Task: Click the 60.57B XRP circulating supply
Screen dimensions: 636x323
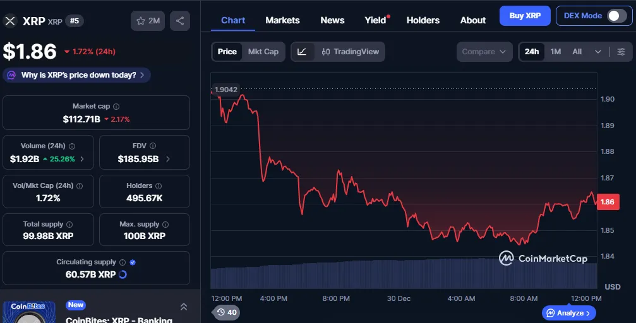Action: [90, 274]
